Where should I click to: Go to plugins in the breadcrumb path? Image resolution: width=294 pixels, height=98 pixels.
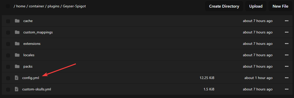[x=54, y=6]
